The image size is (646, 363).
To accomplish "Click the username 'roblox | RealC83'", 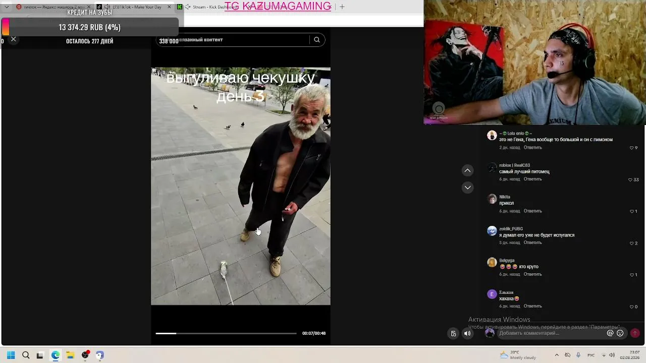I will coord(514,165).
